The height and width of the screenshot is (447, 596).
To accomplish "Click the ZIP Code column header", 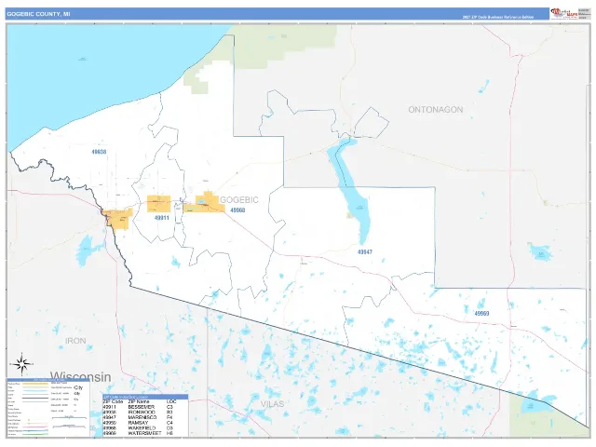I will (x=113, y=401).
